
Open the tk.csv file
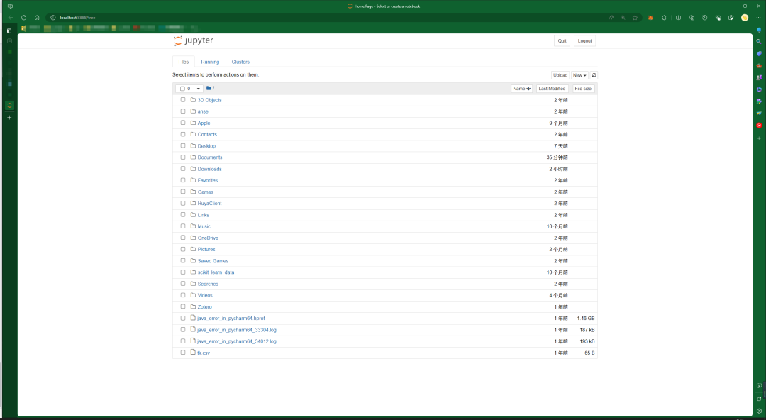pos(204,353)
